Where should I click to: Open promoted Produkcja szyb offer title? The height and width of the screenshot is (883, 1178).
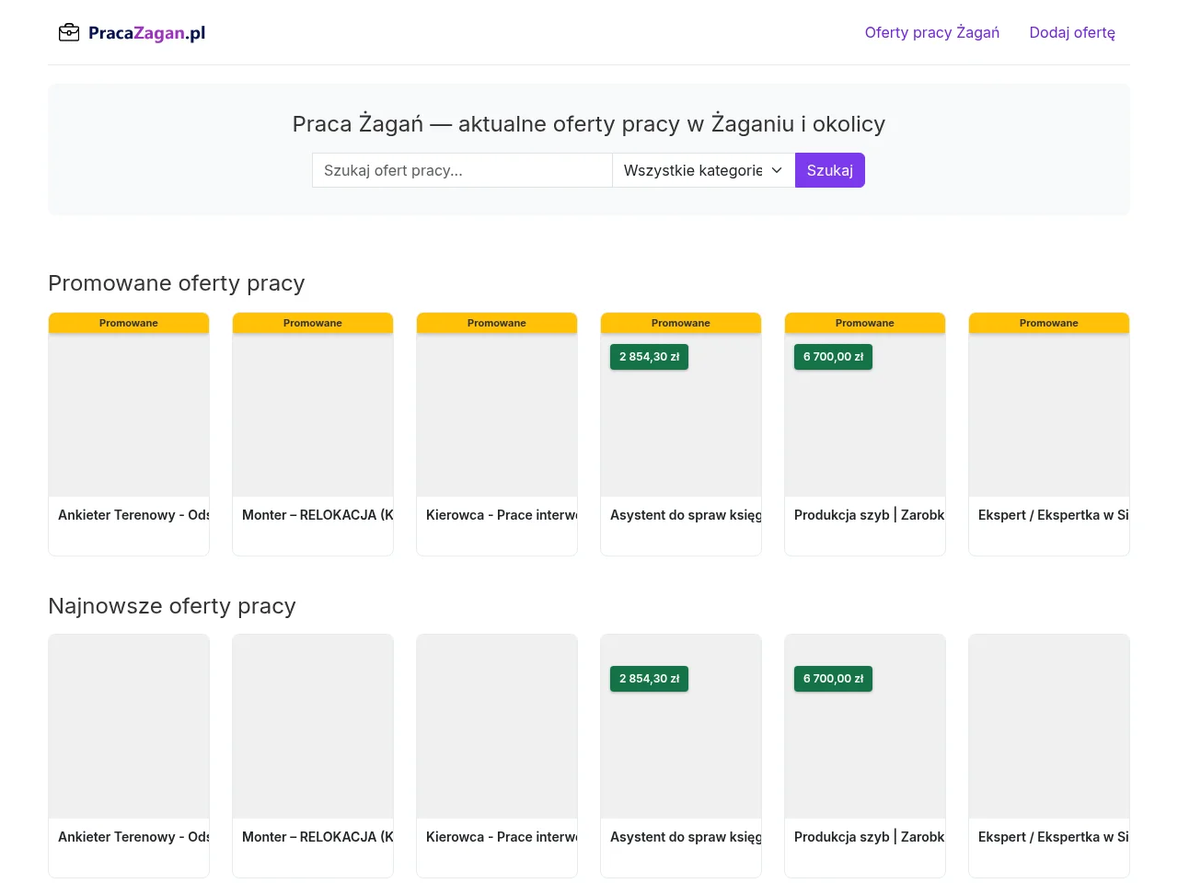click(x=870, y=515)
